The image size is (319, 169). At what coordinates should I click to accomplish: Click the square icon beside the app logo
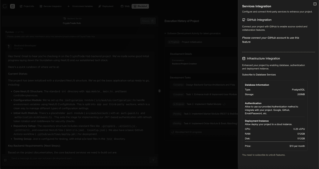(x=13, y=6)
